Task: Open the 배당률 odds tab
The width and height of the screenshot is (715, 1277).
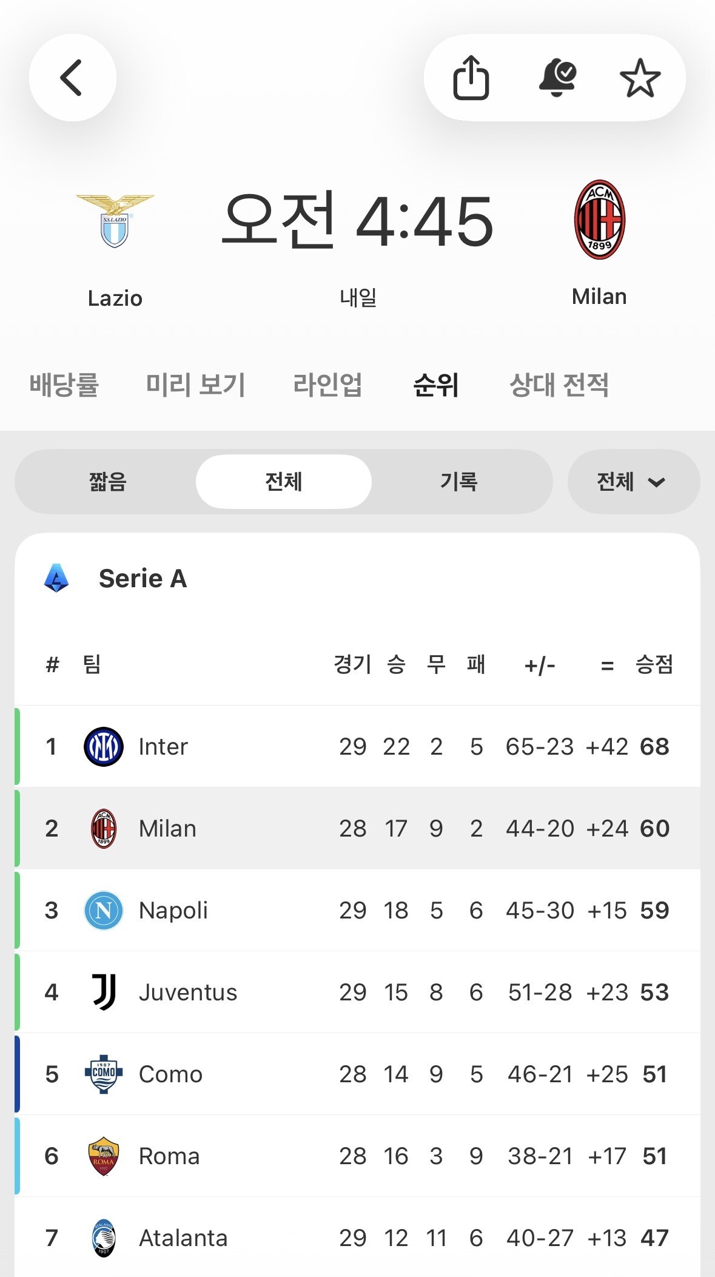Action: (x=64, y=385)
